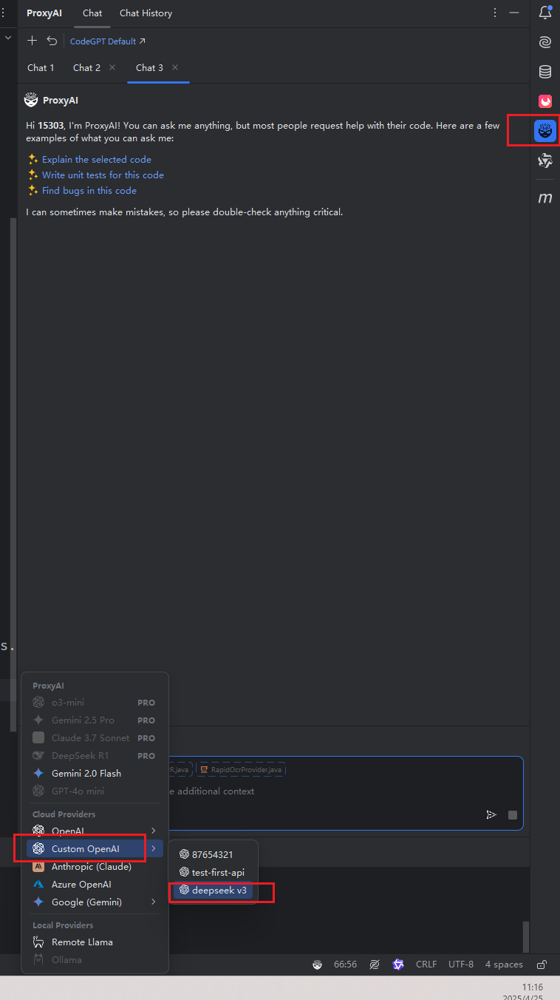Open the Chat tab at top
The height and width of the screenshot is (1000, 560).
click(92, 13)
